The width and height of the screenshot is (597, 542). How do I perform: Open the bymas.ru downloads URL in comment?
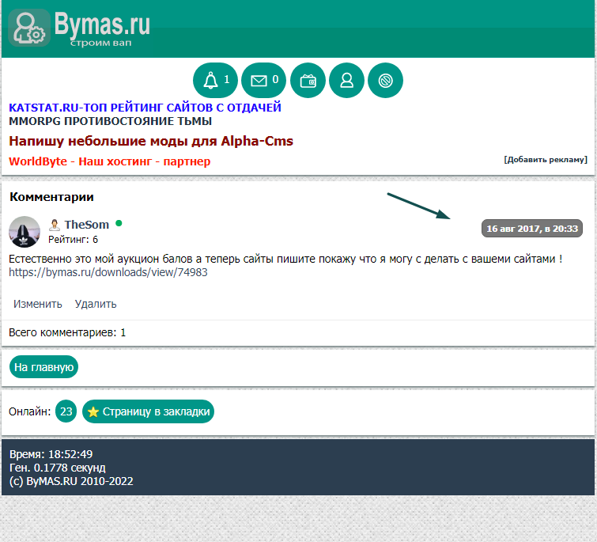(108, 272)
